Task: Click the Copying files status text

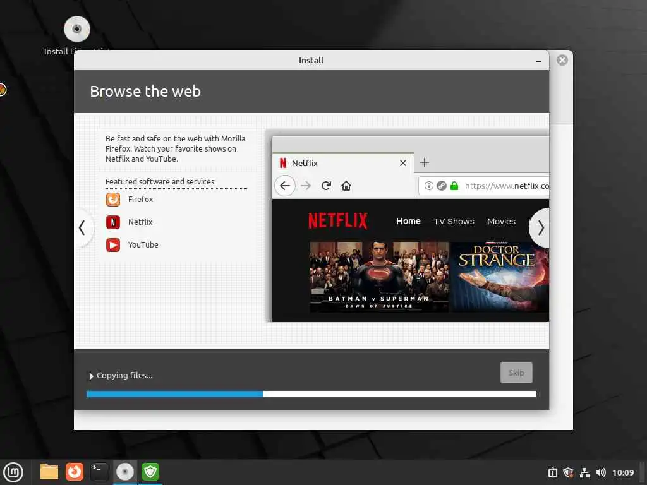Action: (124, 376)
